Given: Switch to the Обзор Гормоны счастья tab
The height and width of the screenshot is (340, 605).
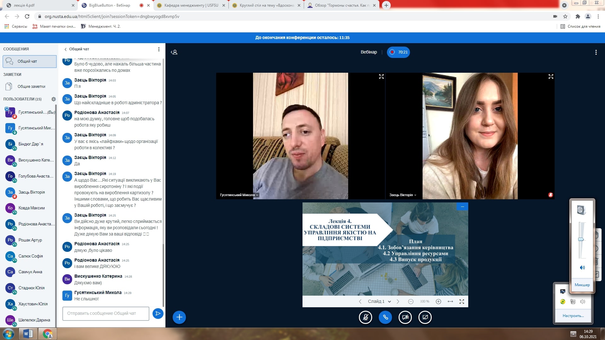Looking at the screenshot, I should [342, 5].
